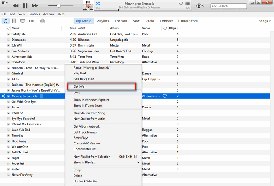The image size is (274, 186).
Task: Sort by the Genre column header
Action: click(x=151, y=28)
